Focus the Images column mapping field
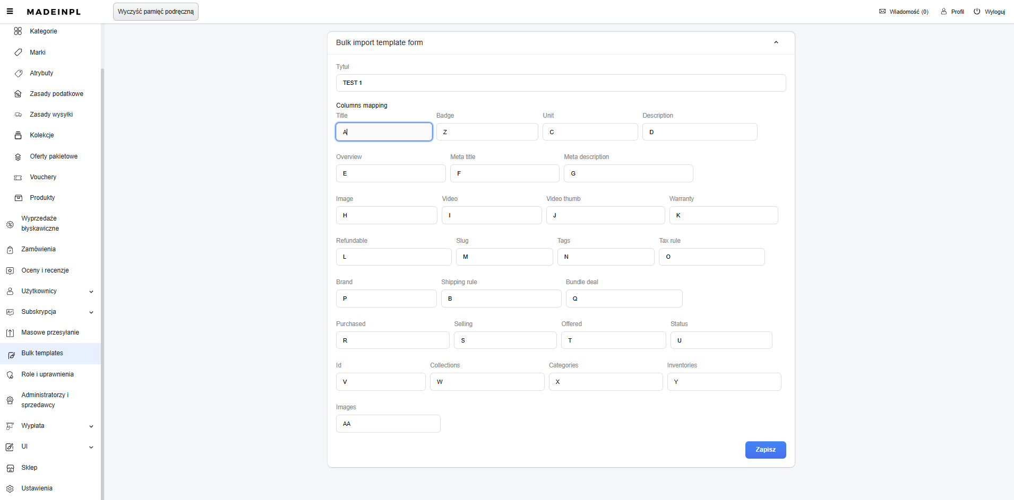 (x=388, y=424)
